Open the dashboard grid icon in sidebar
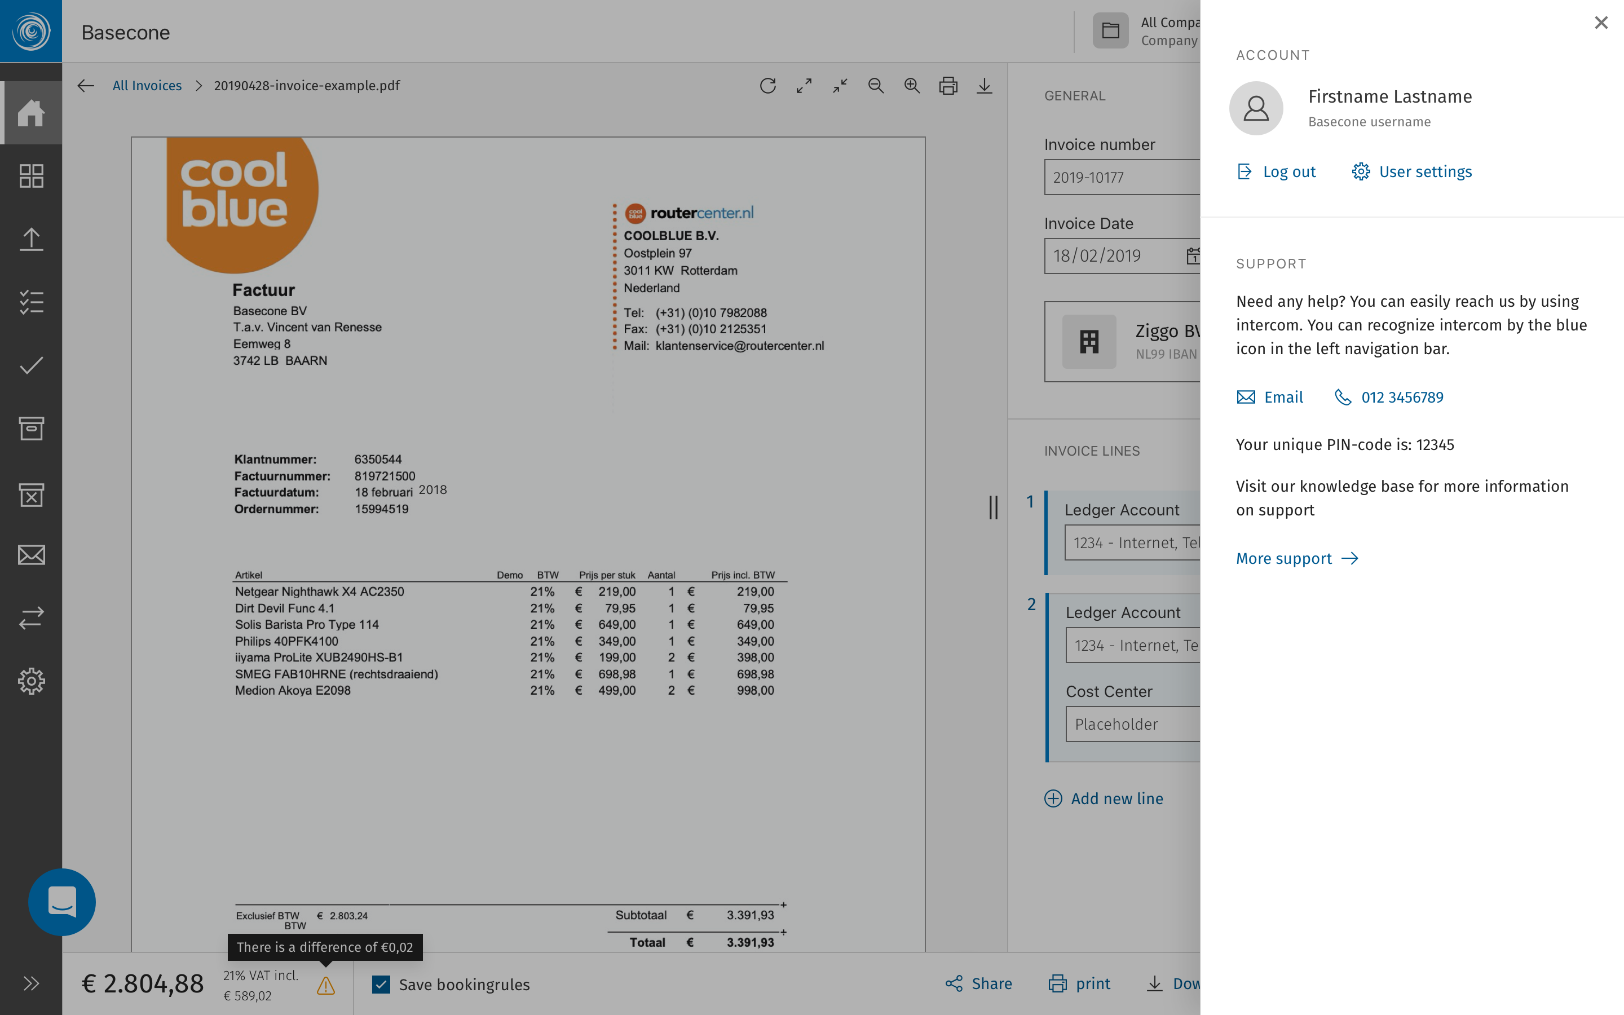The width and height of the screenshot is (1624, 1015). [x=31, y=176]
